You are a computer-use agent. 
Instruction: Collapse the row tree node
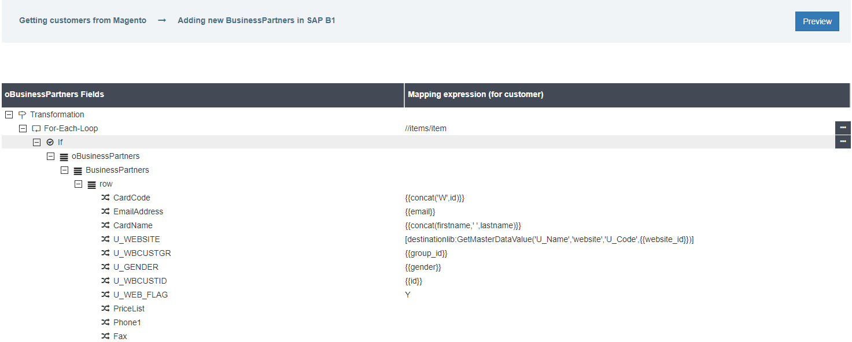(78, 184)
